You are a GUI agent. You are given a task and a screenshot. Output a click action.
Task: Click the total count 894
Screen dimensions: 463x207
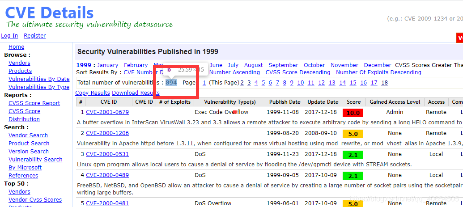click(x=171, y=83)
